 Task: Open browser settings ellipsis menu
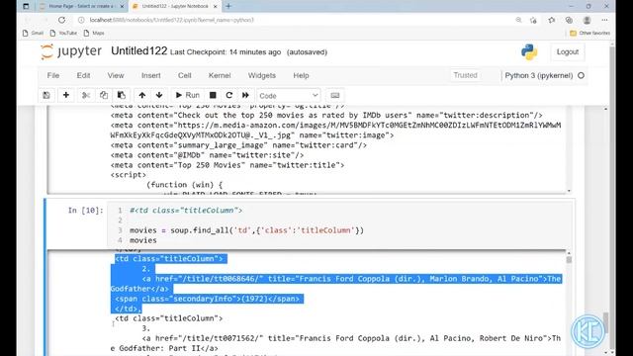tap(604, 20)
